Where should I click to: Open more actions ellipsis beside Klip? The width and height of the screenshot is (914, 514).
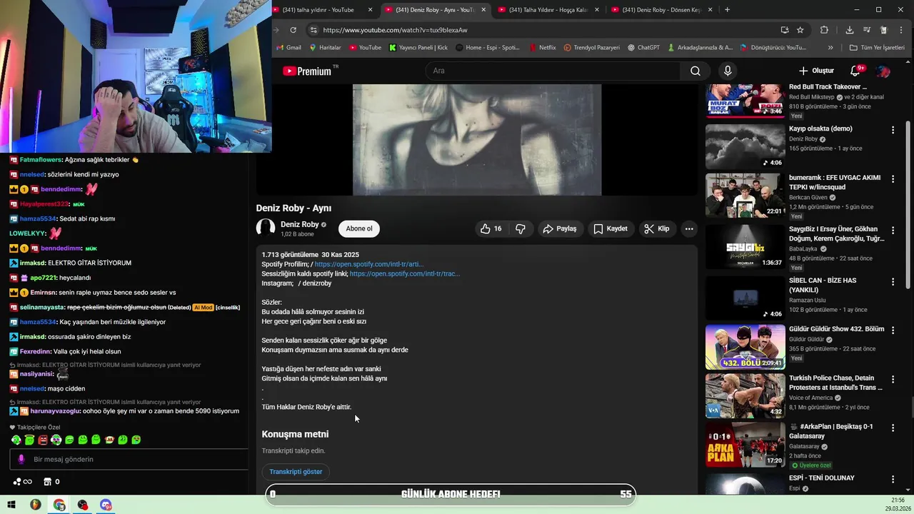[x=689, y=228]
